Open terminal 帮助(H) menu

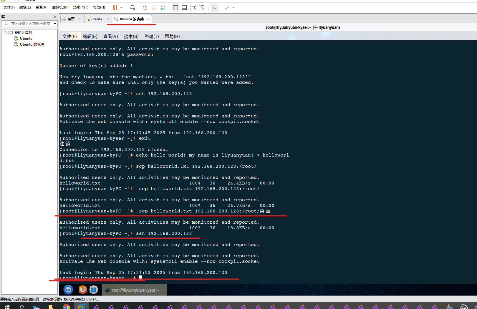[172, 36]
